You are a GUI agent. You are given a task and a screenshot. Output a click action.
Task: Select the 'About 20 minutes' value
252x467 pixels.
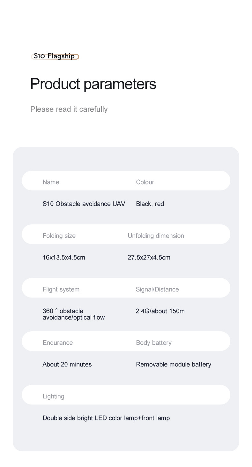(67, 364)
